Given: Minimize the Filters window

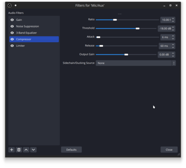Looking at the screenshot, I should [164, 5].
